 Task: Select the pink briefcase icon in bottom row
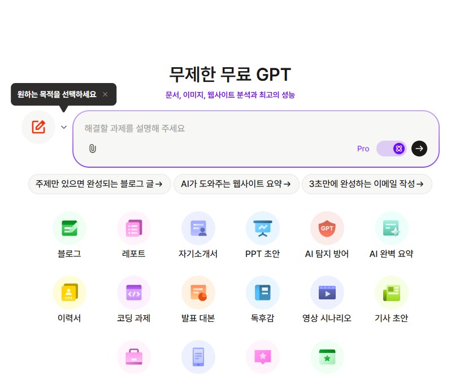134,357
